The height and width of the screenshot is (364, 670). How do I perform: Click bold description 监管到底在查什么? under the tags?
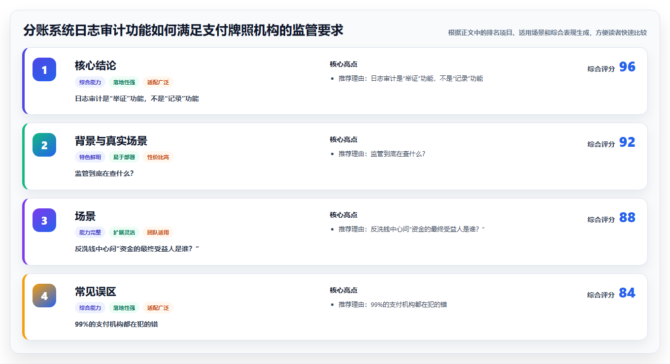104,174
